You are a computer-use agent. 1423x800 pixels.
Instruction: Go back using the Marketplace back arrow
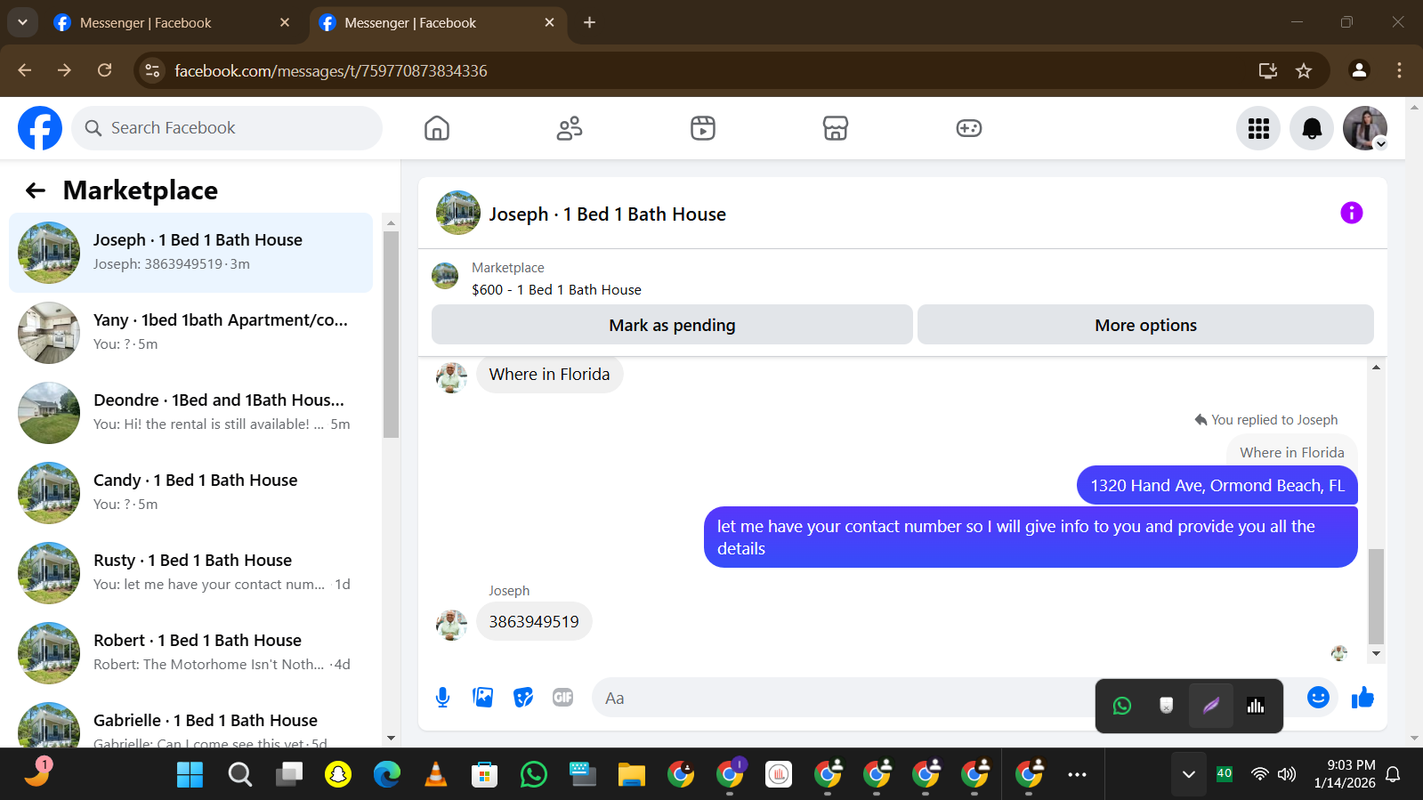(x=36, y=190)
